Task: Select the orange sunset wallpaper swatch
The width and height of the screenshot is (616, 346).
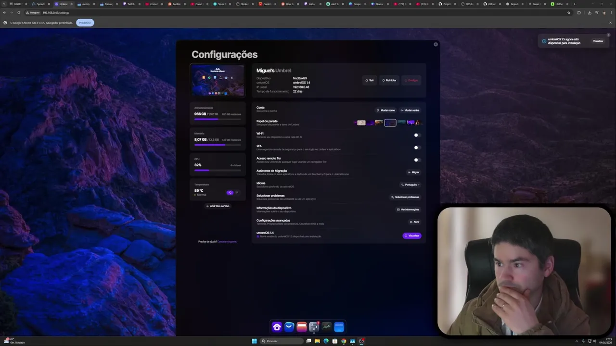Action: coord(379,123)
